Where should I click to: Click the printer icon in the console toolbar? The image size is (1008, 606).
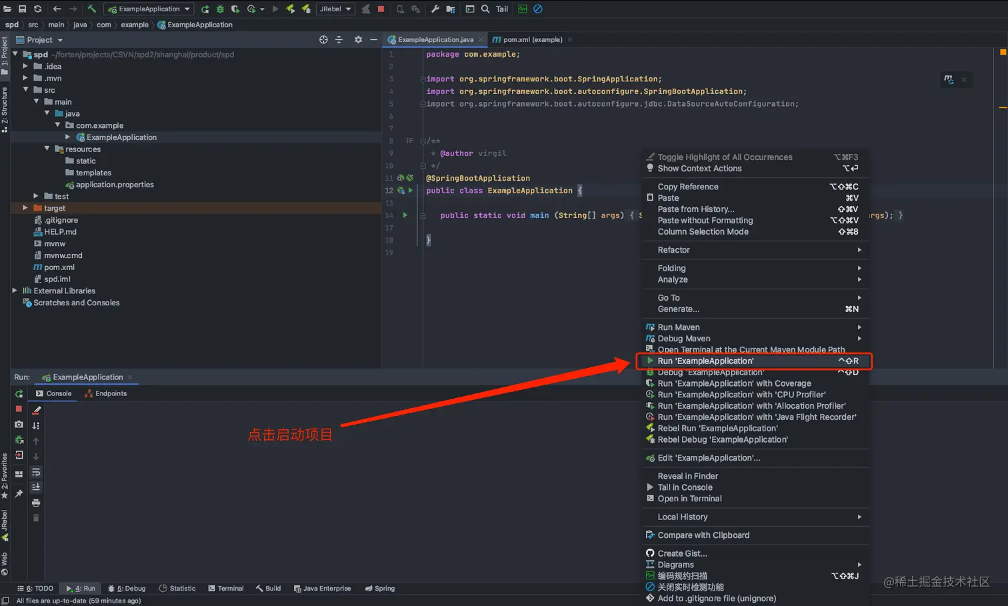tap(36, 503)
